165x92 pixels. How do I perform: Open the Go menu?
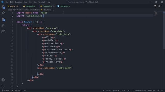tap(30, 2)
